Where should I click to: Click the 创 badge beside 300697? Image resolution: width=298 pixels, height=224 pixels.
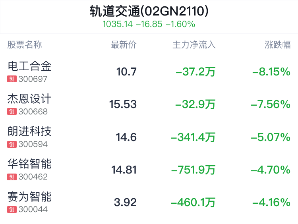click(x=12, y=79)
